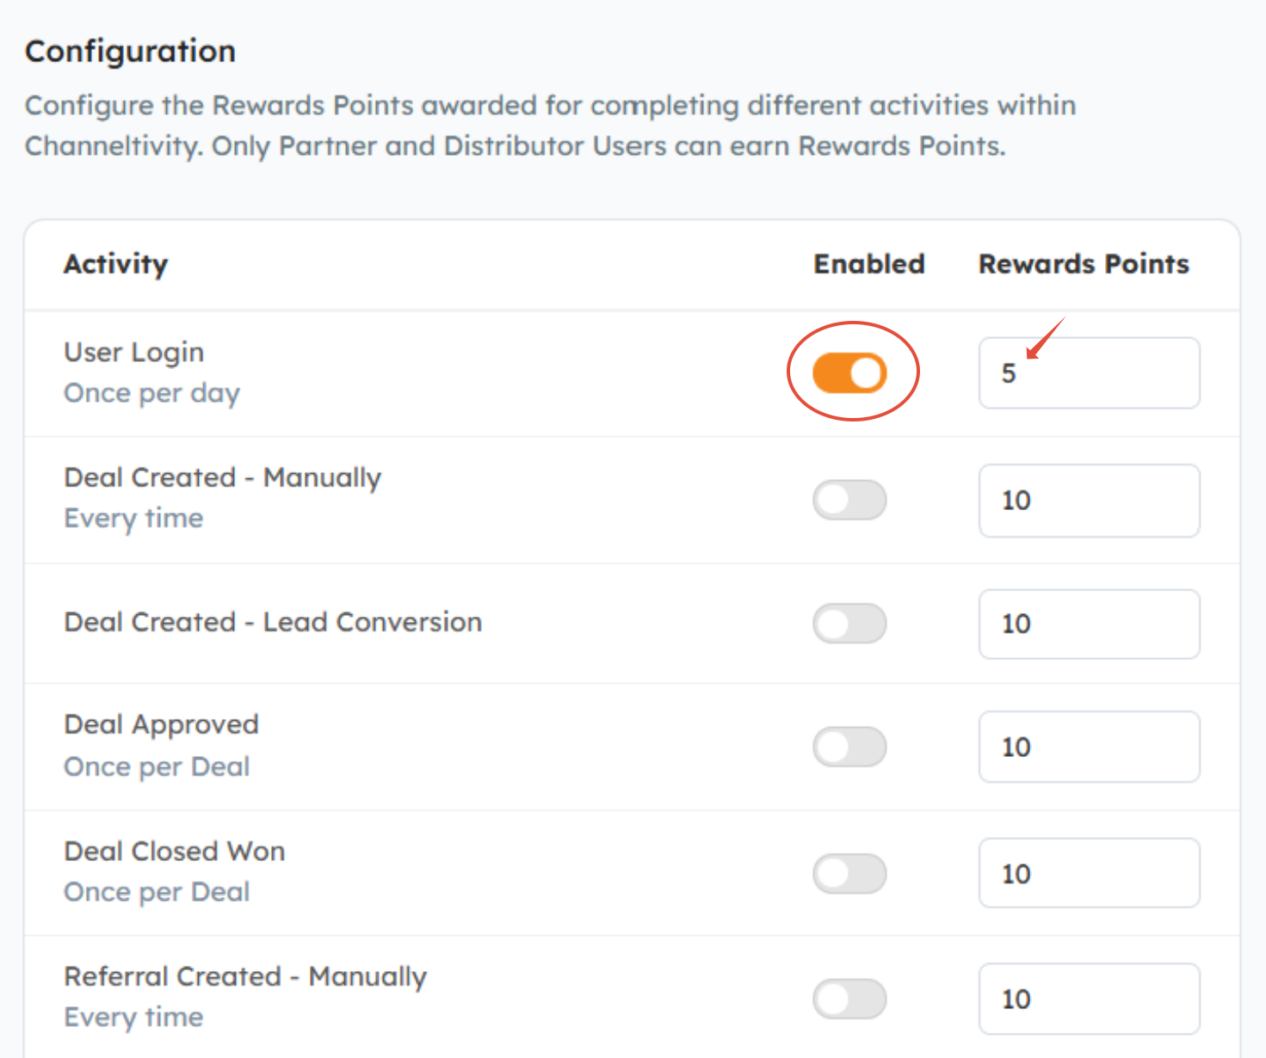Turn on the Deal Approved toggle
Image resolution: width=1266 pixels, height=1058 pixels.
[849, 747]
